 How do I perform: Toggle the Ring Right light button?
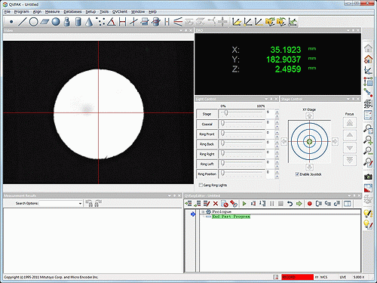(207, 154)
